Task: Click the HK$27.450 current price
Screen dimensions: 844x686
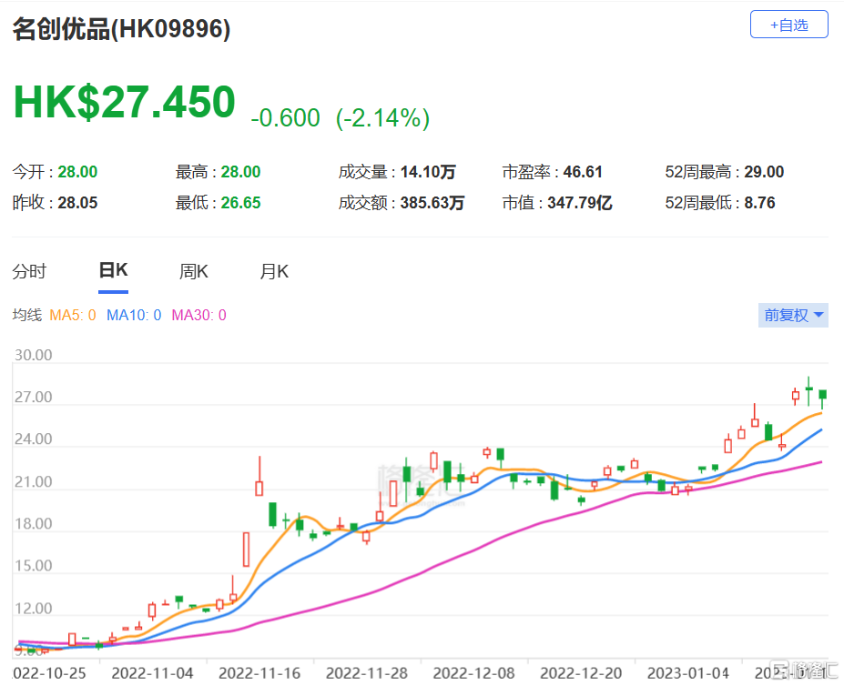Action: pyautogui.click(x=124, y=102)
